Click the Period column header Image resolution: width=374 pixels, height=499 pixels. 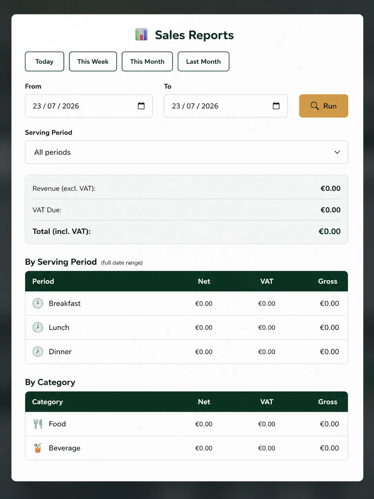[43, 281]
